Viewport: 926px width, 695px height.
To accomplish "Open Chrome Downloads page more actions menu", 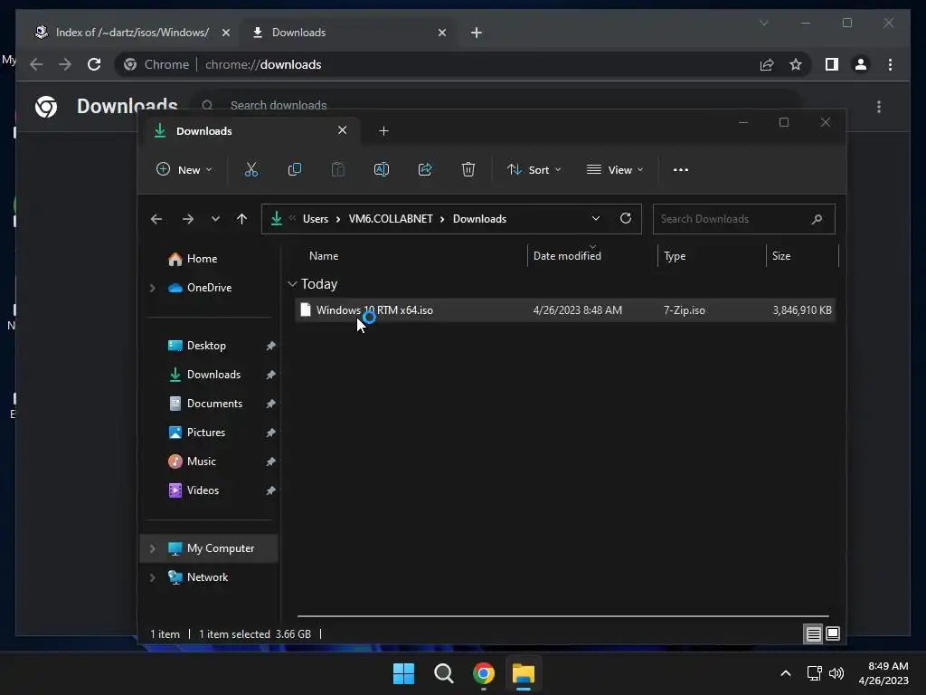I will tap(879, 107).
